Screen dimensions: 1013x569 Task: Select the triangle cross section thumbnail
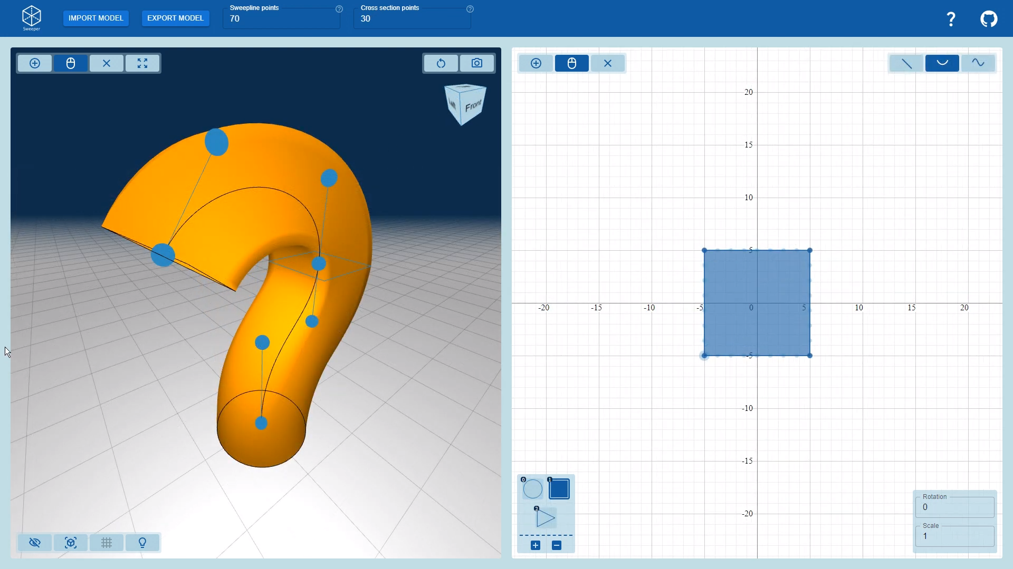click(546, 518)
